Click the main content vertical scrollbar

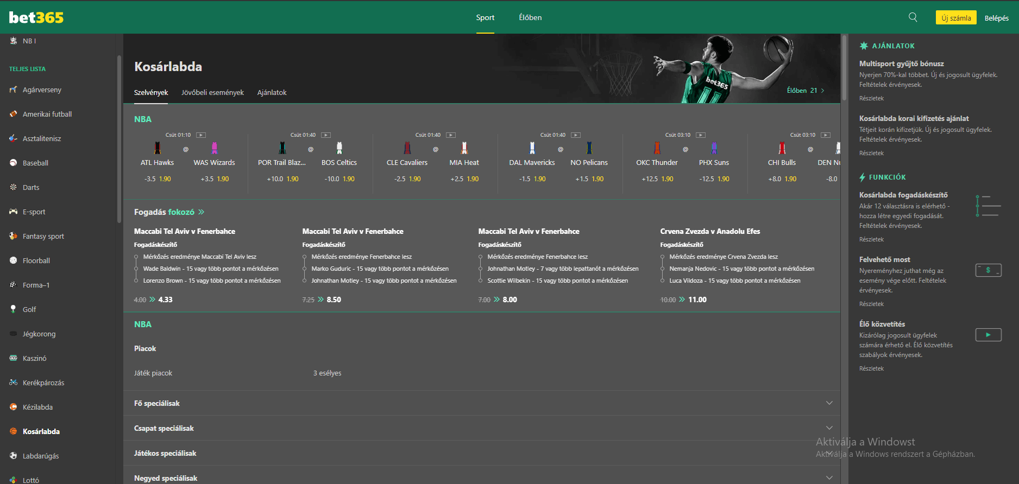click(x=844, y=68)
